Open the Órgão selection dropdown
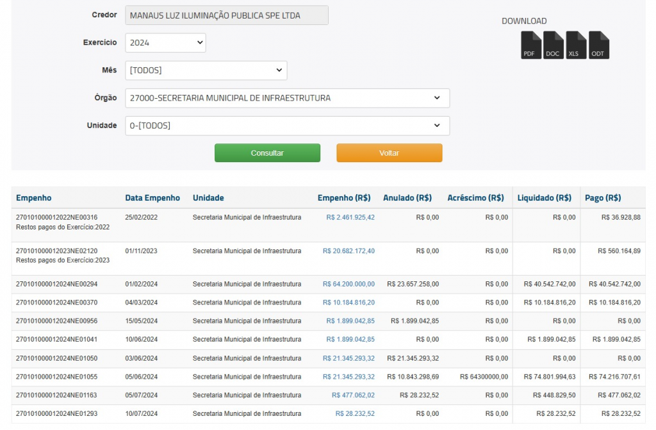Viewport: 656px width, 430px height. tap(287, 98)
